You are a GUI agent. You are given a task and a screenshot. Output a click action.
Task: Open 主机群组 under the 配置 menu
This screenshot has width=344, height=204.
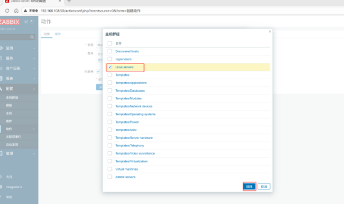(x=12, y=98)
